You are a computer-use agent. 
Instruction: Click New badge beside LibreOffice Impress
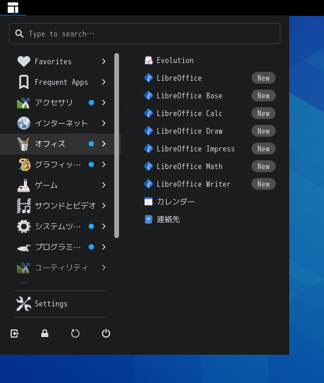263,148
